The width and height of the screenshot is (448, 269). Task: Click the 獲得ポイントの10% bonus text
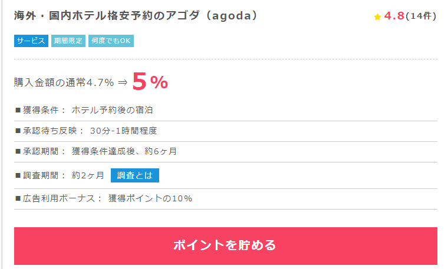pos(150,198)
